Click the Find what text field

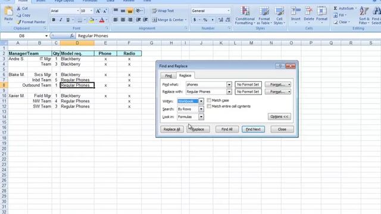pyautogui.click(x=207, y=84)
